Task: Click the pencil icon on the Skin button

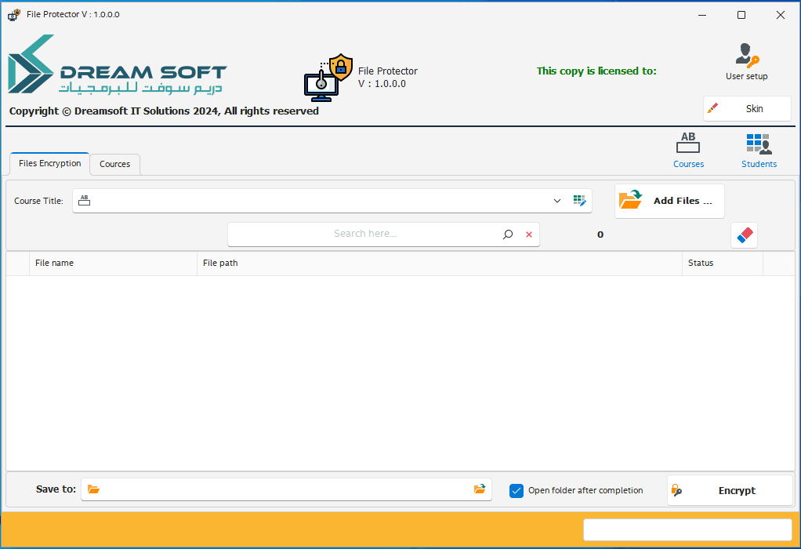Action: point(712,108)
